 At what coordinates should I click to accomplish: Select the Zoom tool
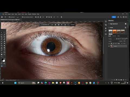tap(4, 54)
